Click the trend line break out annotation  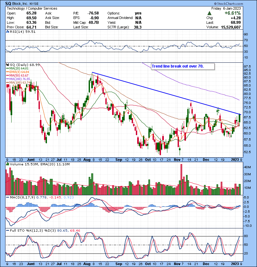pos(183,66)
